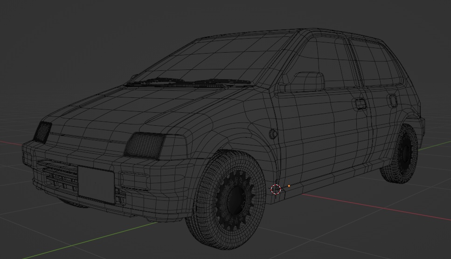Select the orange object origin dot
Viewport: 451px width, 259px height.
pyautogui.click(x=289, y=186)
